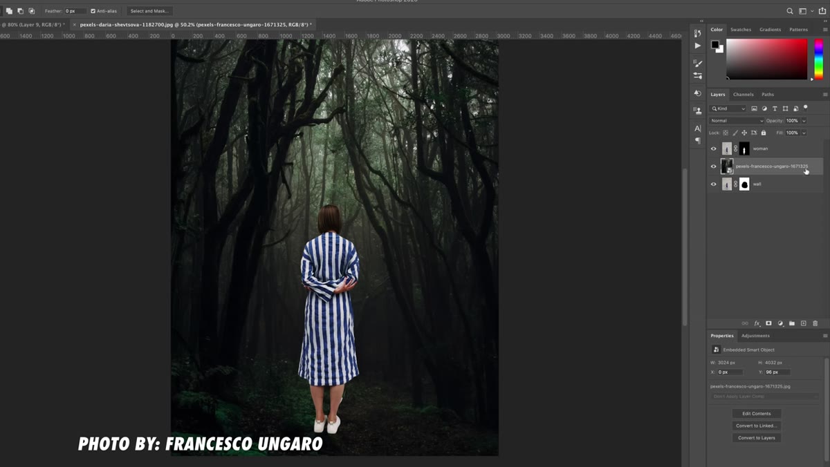Viewport: 830px width, 467px height.
Task: Hide the wall layer eye icon
Action: coord(714,184)
